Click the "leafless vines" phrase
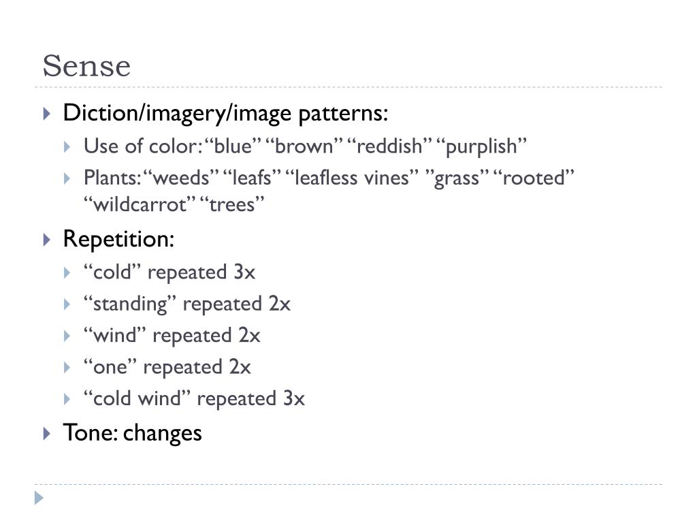The image size is (697, 523). click(x=352, y=178)
